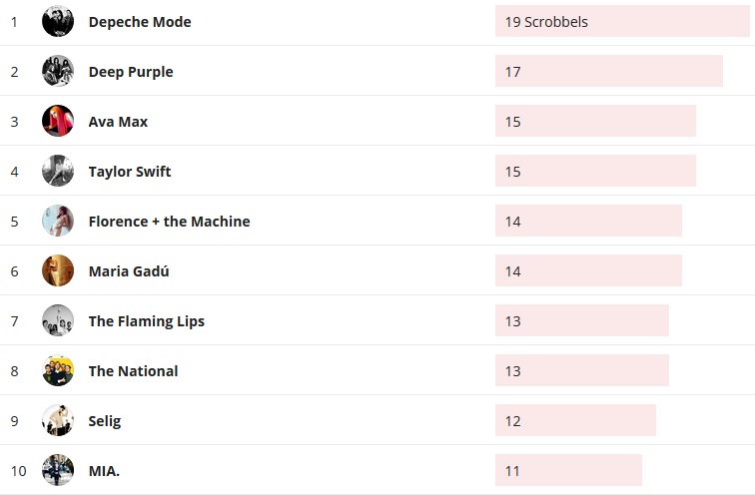Click Depeche Mode artist avatar

(x=58, y=21)
